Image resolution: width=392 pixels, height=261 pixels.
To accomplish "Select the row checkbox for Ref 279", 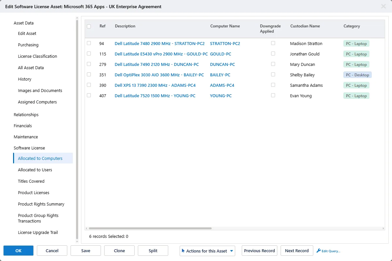I will [89, 64].
